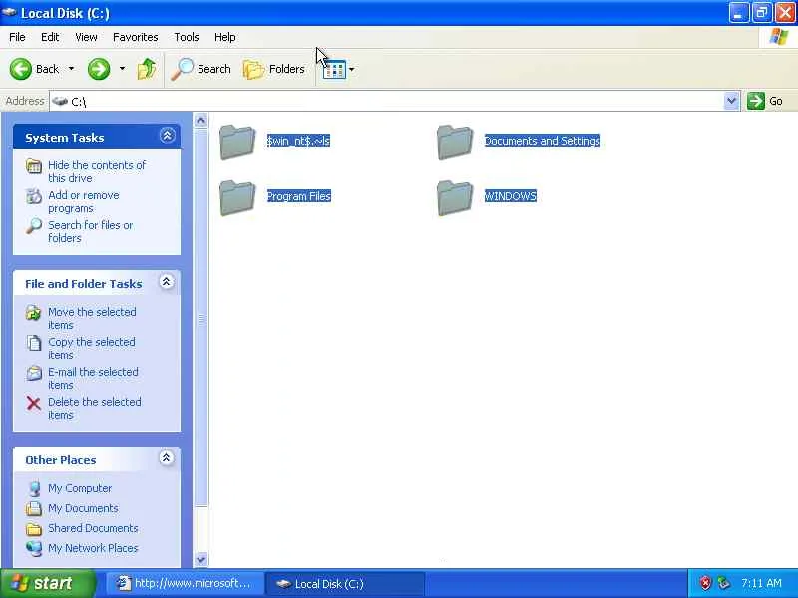Click the red security shield tray icon
Screen dimensions: 798x598
click(705, 583)
